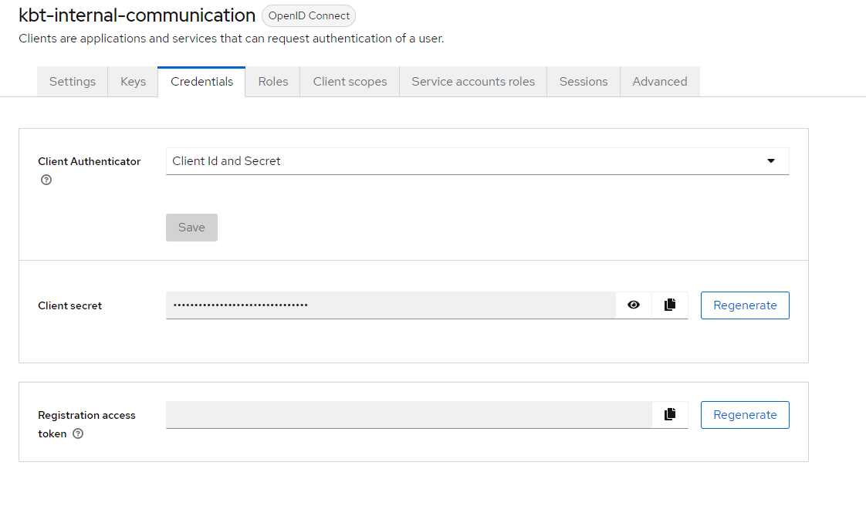Image resolution: width=866 pixels, height=516 pixels.
Task: Open help for Registration access token
Action: click(x=79, y=433)
